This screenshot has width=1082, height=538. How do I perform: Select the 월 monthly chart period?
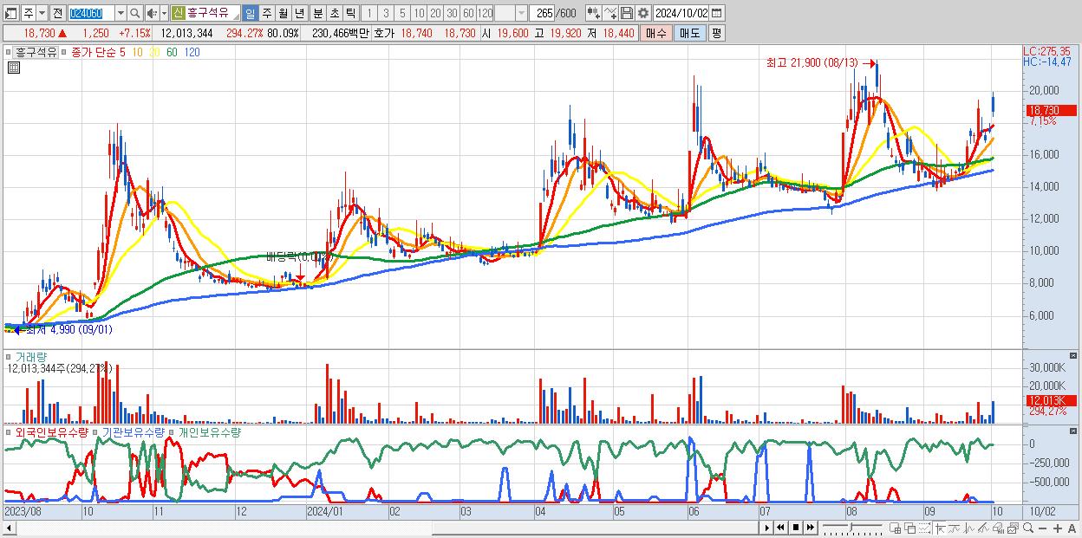pyautogui.click(x=284, y=13)
